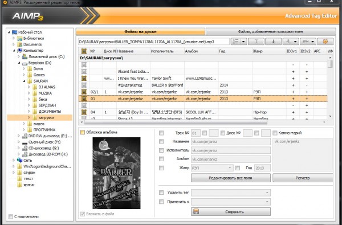This screenshot has height=225, width=342.
Task: Switch to Файлы, добавленные пользователем tab
Action: [x=270, y=31]
